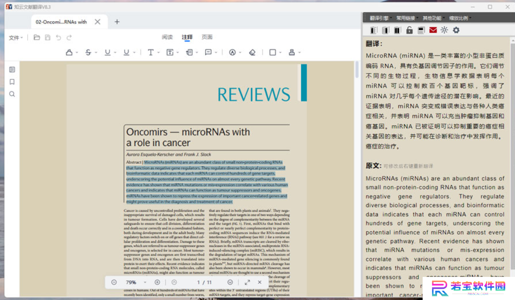Click the first panel layout icon
Viewport: 515px width, 300px height.
point(374,30)
